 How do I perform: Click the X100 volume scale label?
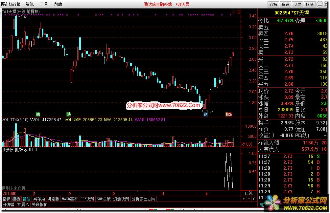pos(246,144)
